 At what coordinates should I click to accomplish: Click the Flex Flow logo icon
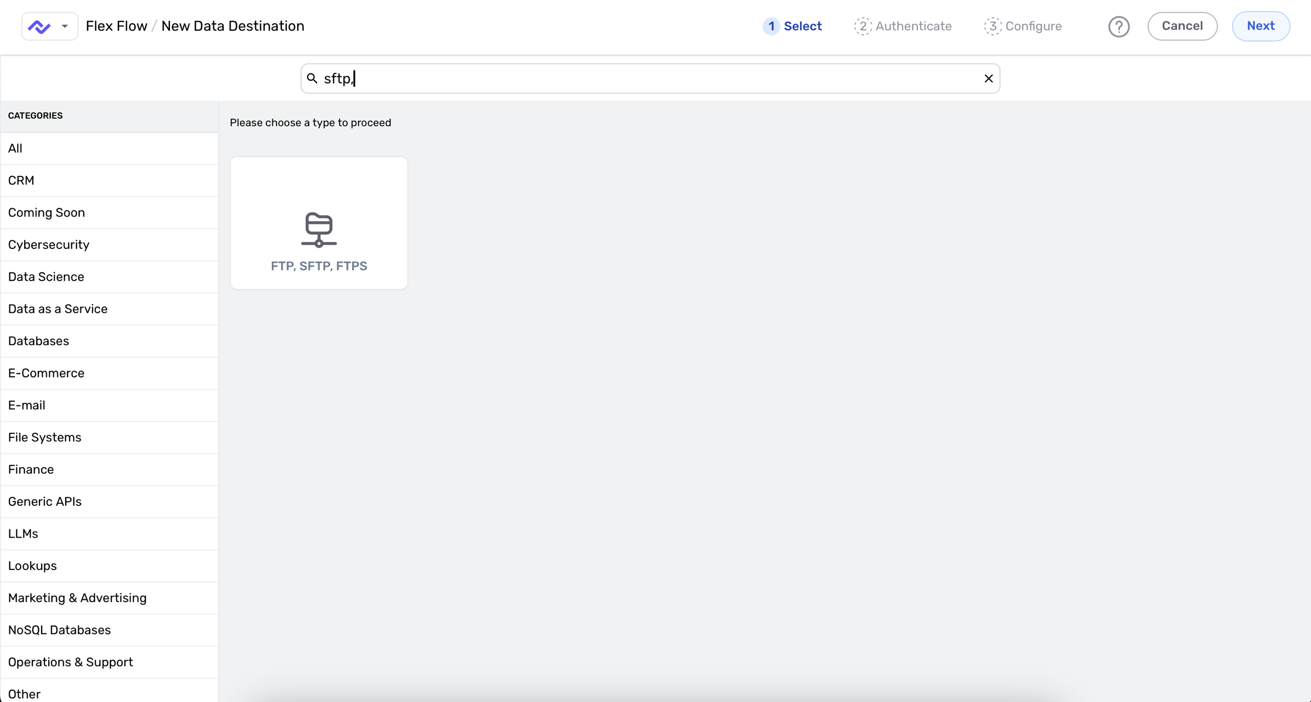click(39, 26)
